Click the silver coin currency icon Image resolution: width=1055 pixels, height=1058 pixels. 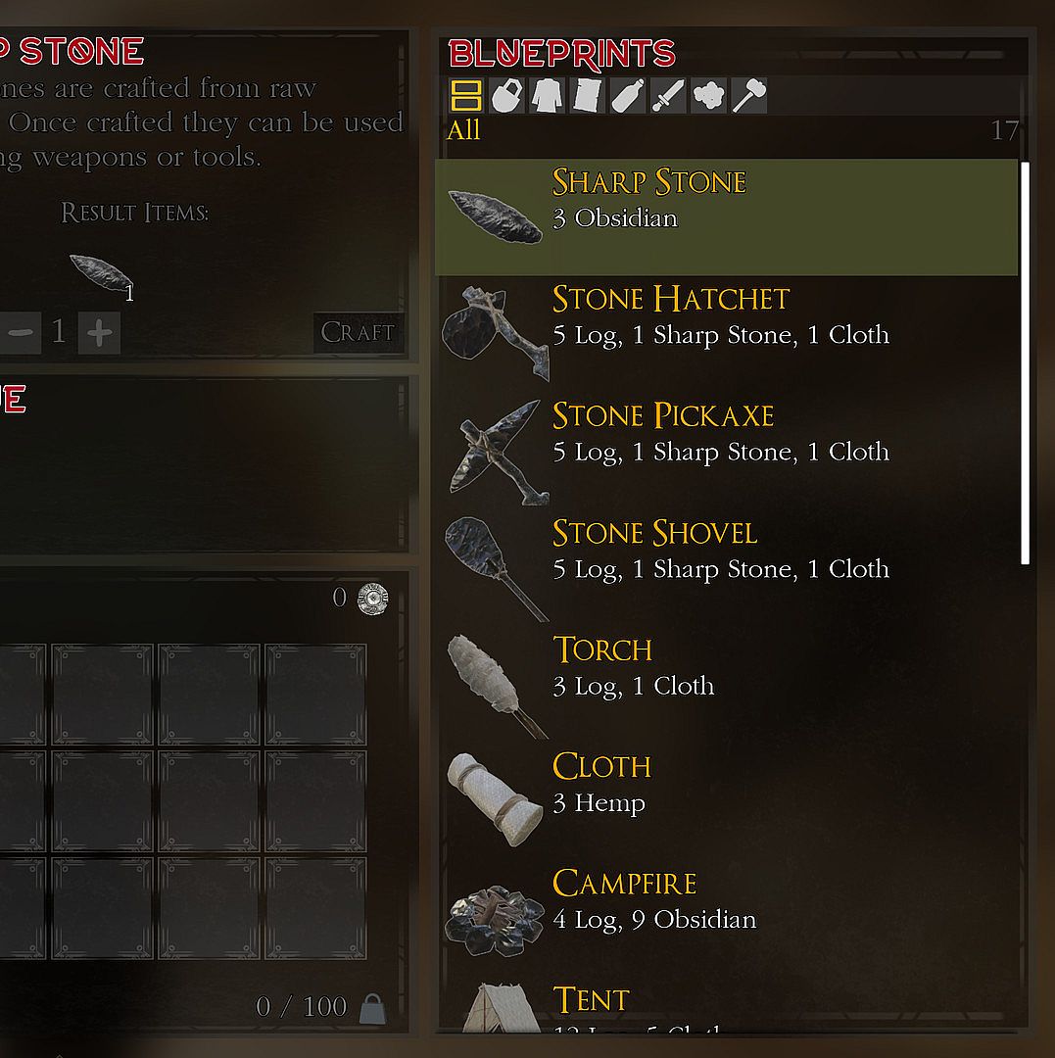pos(373,599)
